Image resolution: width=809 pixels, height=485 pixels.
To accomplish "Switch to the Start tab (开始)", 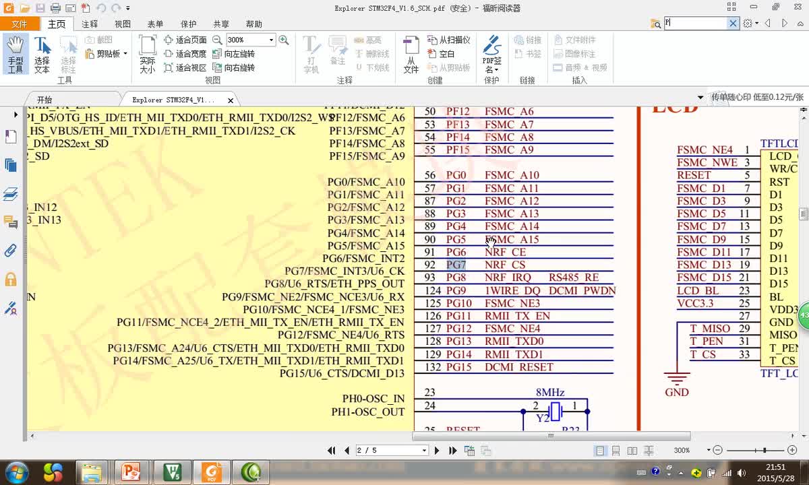I will [44, 100].
